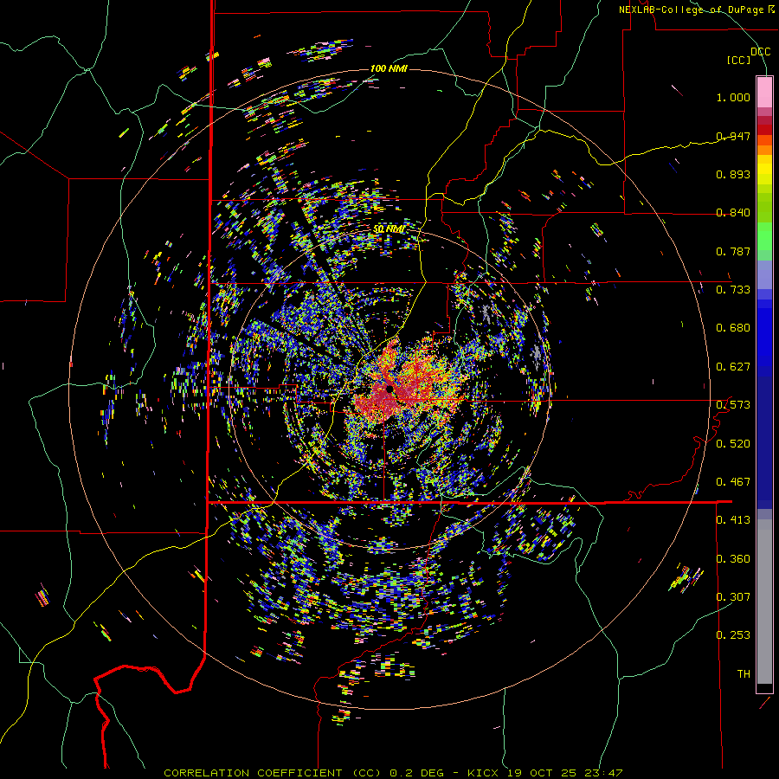Image resolution: width=779 pixels, height=779 pixels.
Task: Click the 0.680 legend value
Action: point(733,328)
